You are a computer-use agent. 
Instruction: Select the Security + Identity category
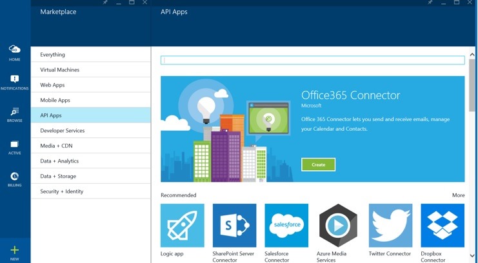pyautogui.click(x=91, y=191)
